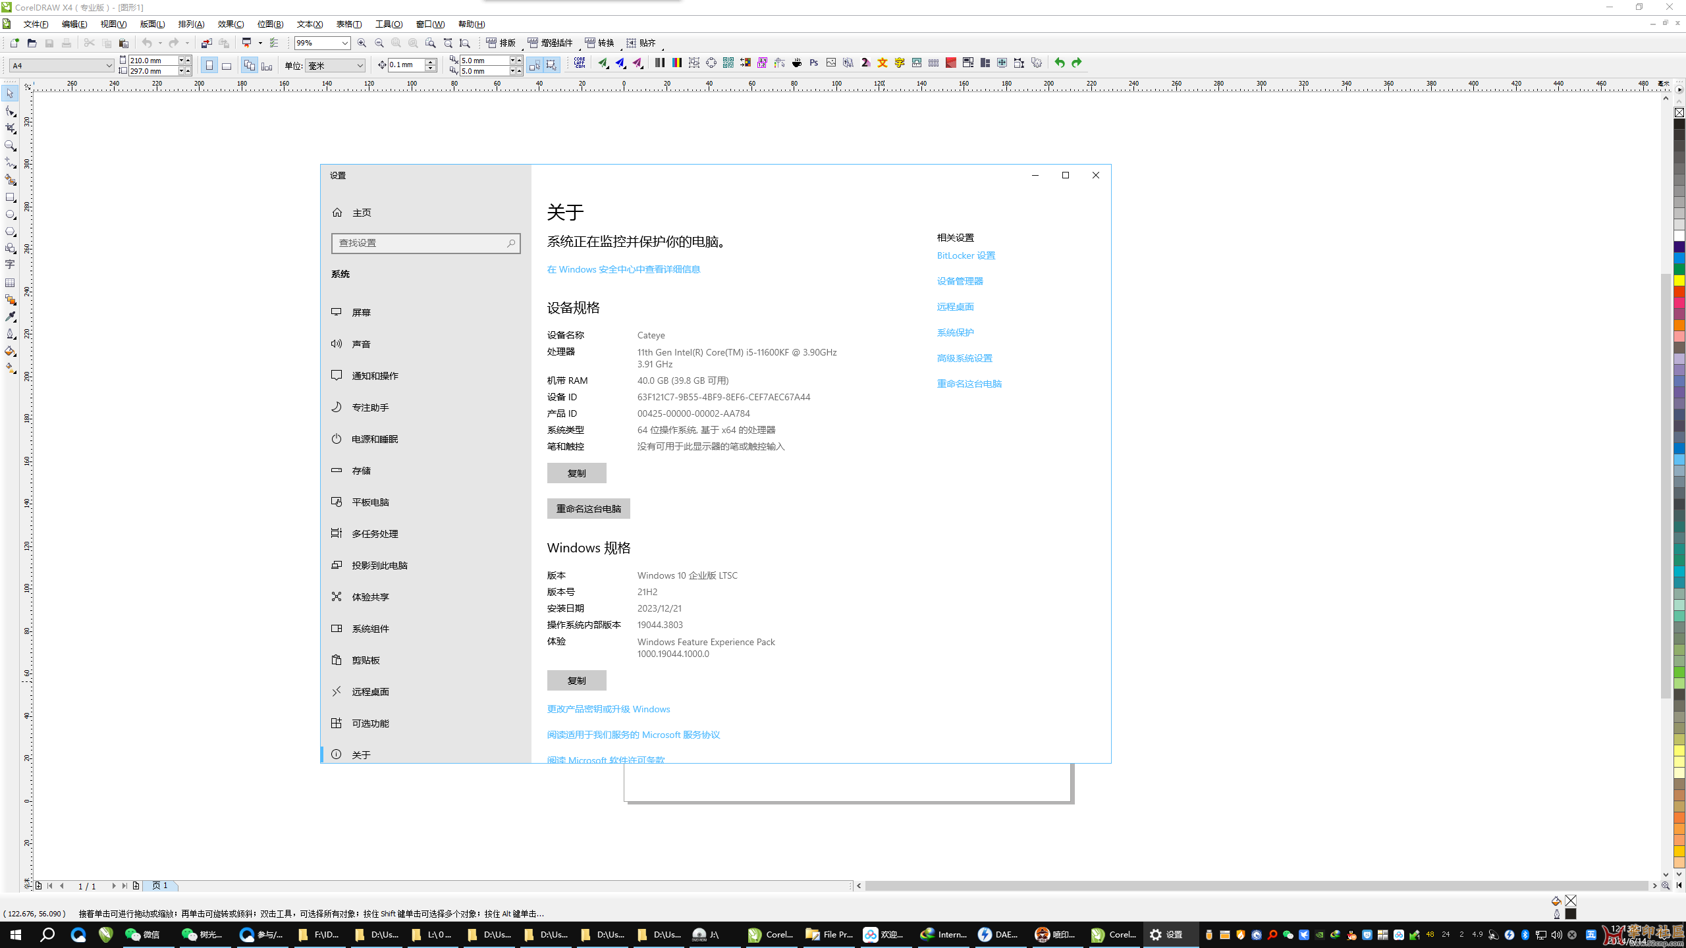The width and height of the screenshot is (1686, 948).
Task: Select the Zoom tool in the toolbox
Action: 10,145
